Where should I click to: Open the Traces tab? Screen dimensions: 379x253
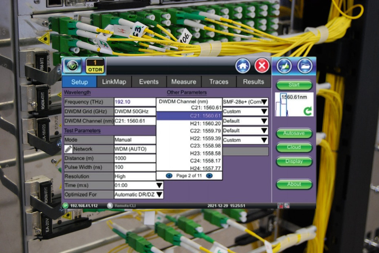(219, 82)
